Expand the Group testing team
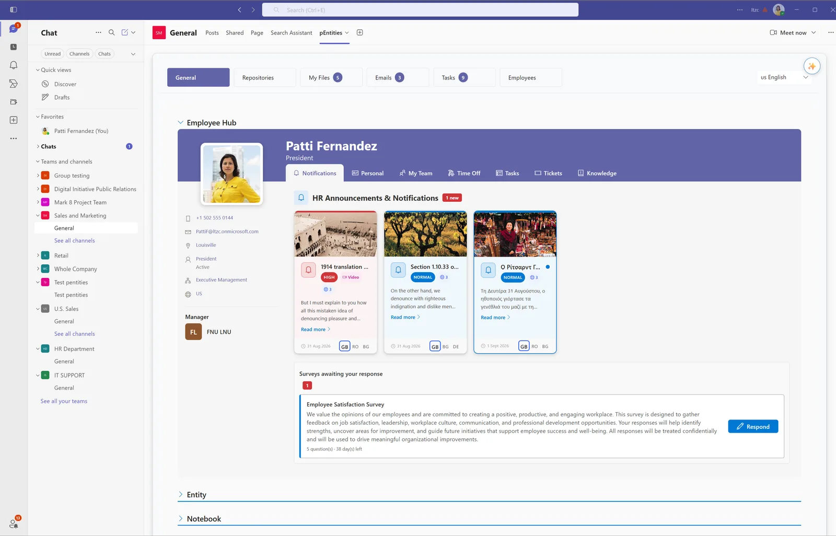Screen dimensions: 836x536 pos(38,176)
